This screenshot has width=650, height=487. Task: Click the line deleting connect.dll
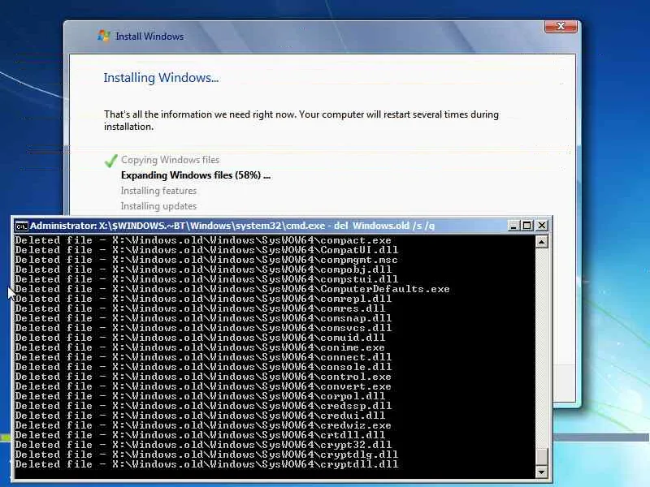pos(203,357)
